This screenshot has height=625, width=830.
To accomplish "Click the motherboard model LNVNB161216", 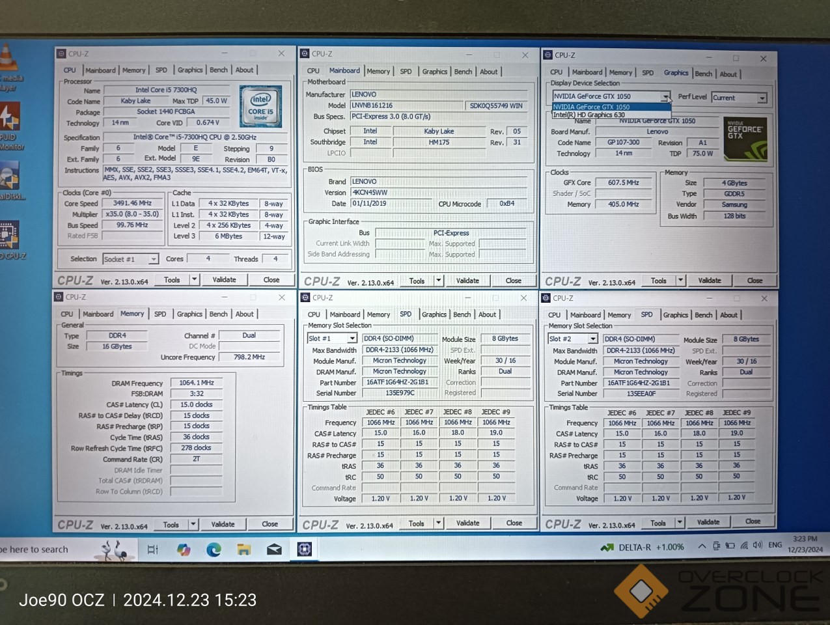I will pyautogui.click(x=407, y=105).
